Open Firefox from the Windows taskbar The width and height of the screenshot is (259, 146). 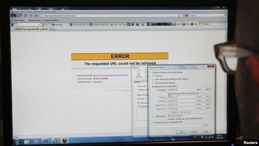[x=65, y=141]
